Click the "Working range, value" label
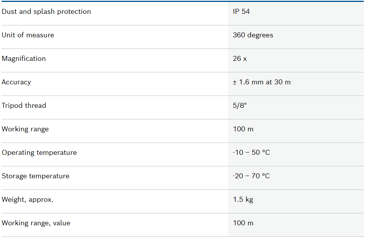This screenshot has width=365, height=238. 36,223
